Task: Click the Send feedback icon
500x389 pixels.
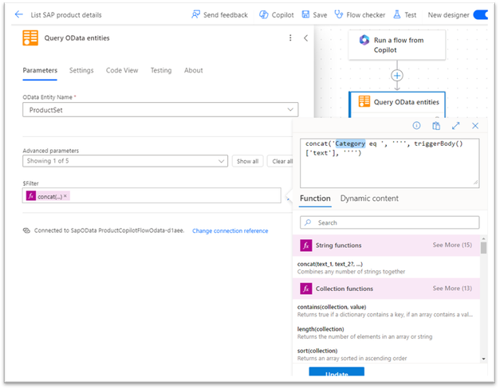Action: coord(195,14)
